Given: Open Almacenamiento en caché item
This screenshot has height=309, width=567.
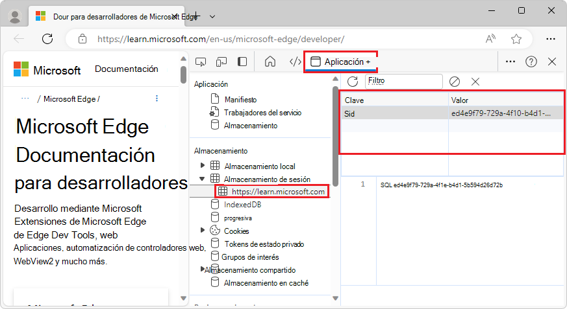Looking at the screenshot, I should [266, 283].
